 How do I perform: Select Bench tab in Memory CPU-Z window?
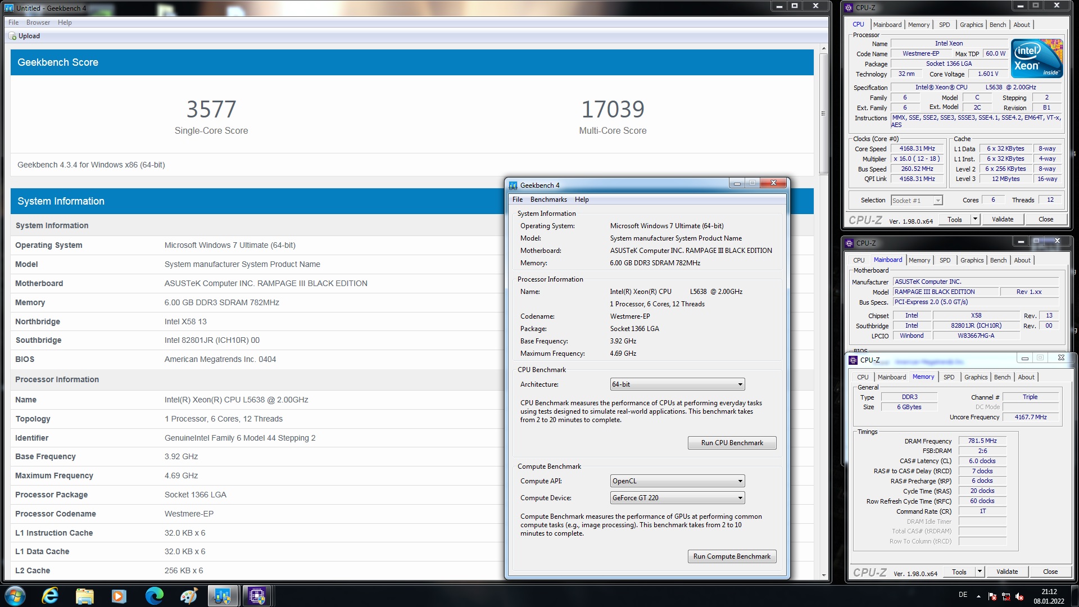point(1002,377)
